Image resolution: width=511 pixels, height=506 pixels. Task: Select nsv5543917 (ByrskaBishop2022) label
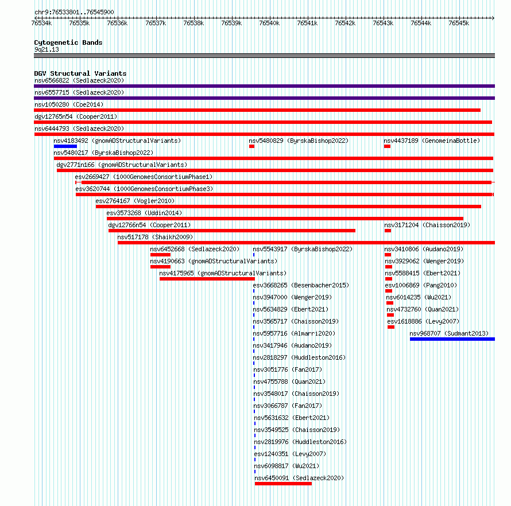pos(303,249)
